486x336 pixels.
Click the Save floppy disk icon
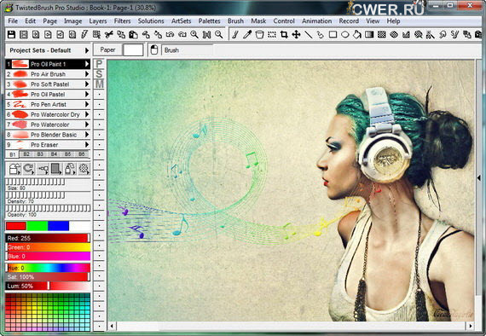(11, 34)
